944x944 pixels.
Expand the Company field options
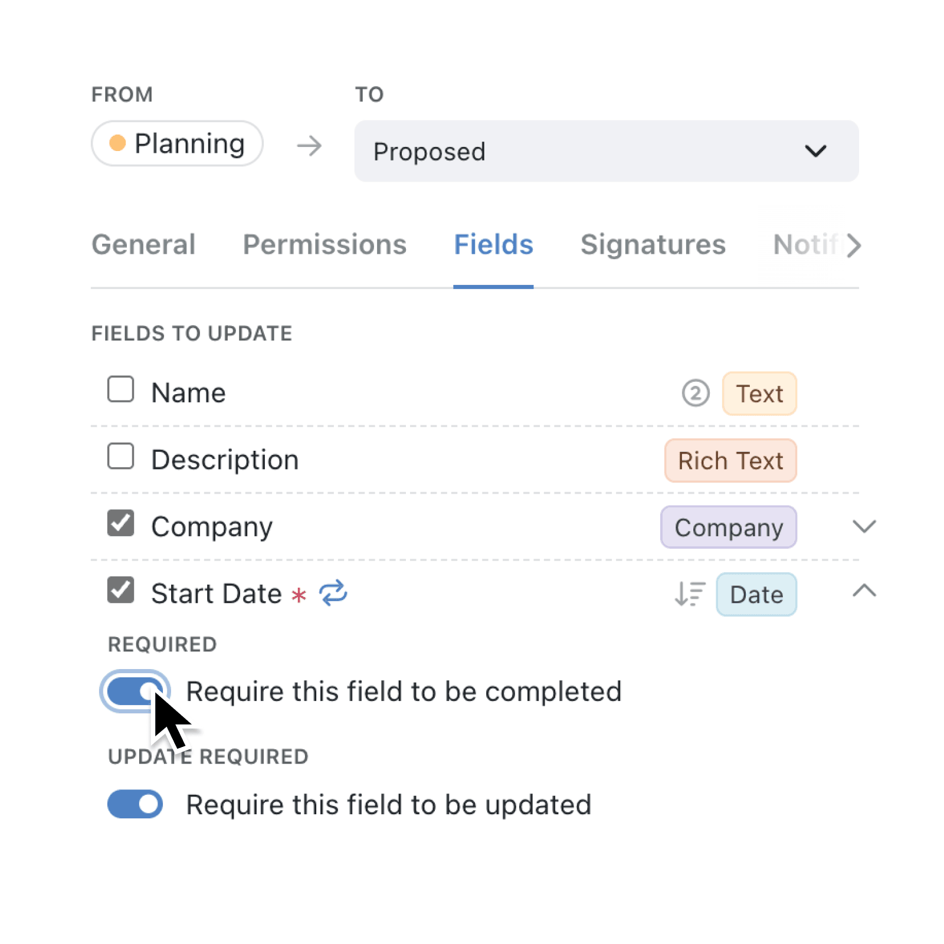pyautogui.click(x=864, y=526)
